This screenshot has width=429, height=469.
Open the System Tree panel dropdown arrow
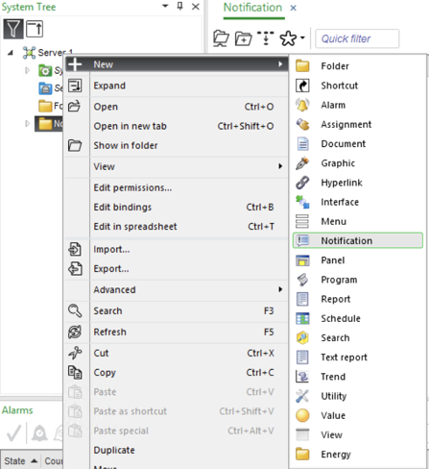click(x=165, y=6)
